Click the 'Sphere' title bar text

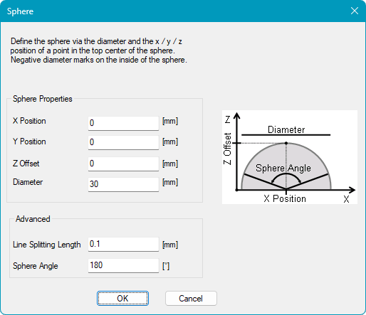pyautogui.click(x=20, y=11)
